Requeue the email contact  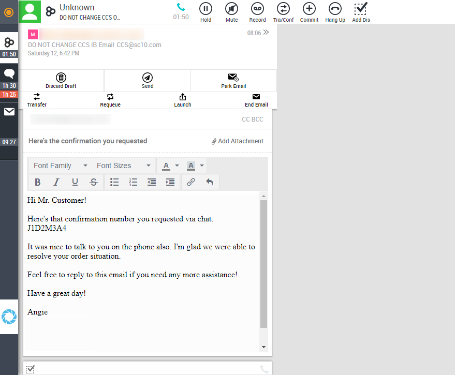pyautogui.click(x=110, y=100)
